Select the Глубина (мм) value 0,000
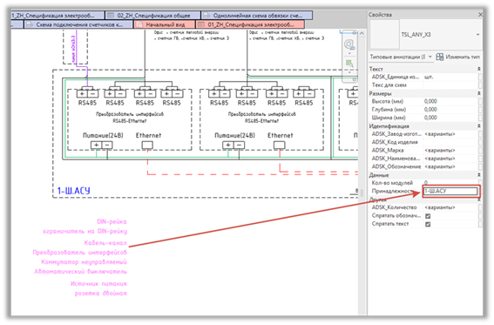Viewport: 494px width, 325px height. [x=450, y=110]
